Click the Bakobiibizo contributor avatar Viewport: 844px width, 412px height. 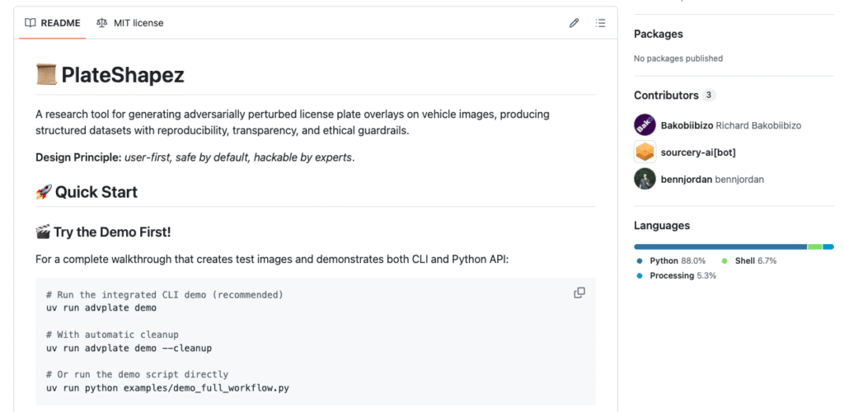click(645, 125)
